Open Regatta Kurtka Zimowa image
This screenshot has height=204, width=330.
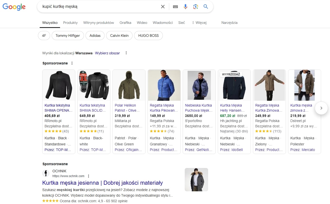(269, 85)
